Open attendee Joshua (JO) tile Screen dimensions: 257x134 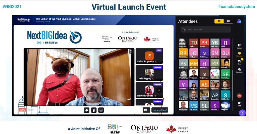[194, 53]
